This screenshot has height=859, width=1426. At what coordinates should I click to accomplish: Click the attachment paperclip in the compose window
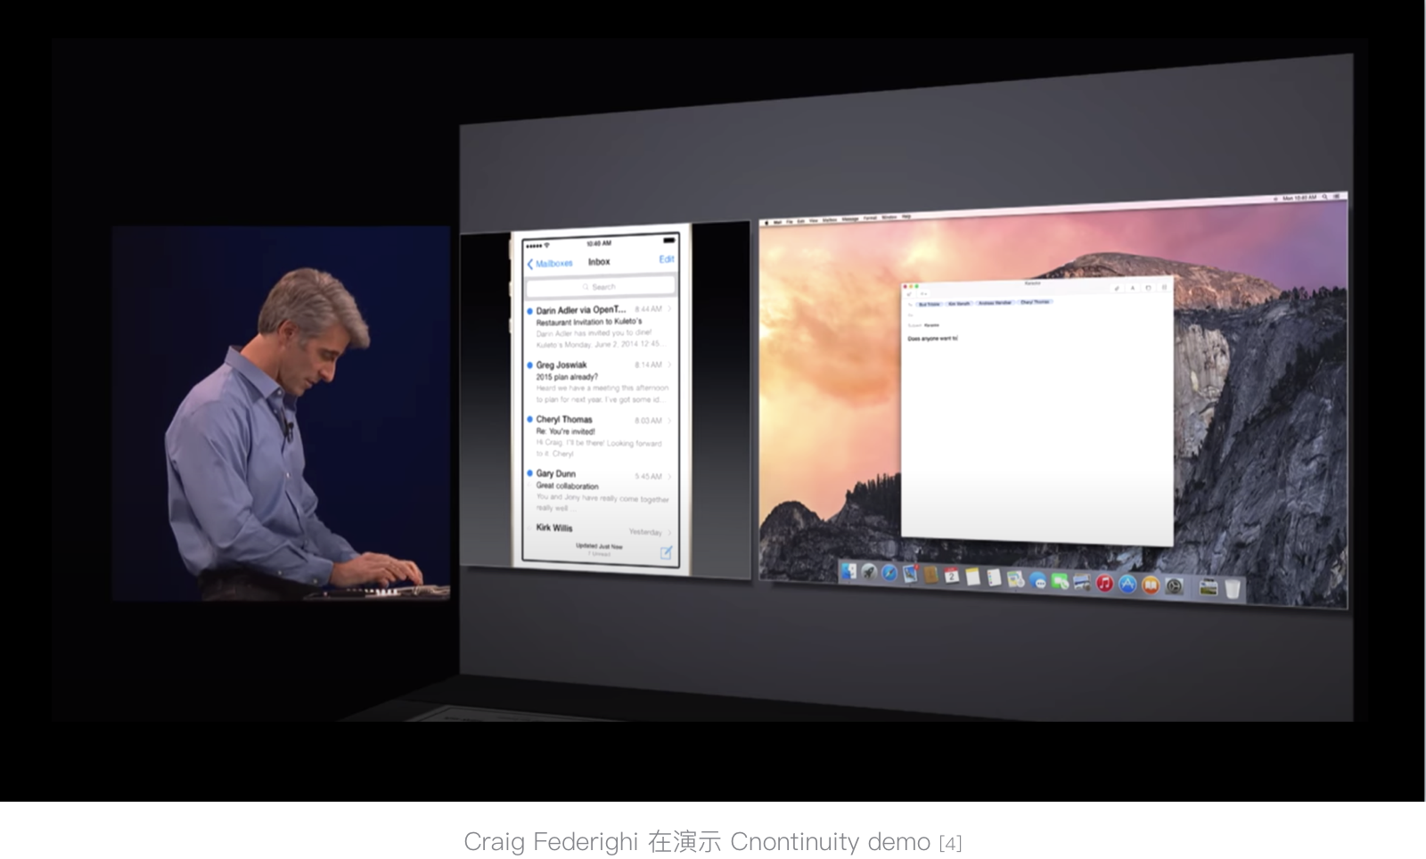1117,288
